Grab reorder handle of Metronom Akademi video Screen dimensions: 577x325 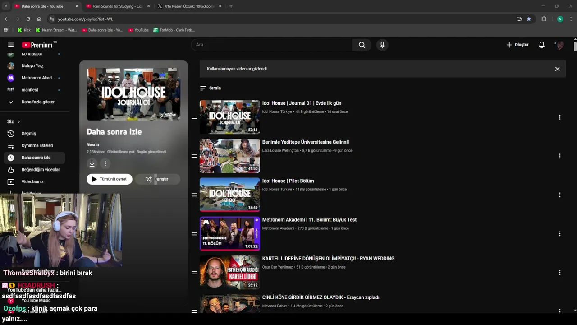(194, 233)
